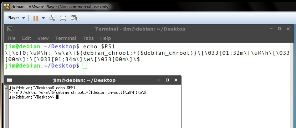The image size is (296, 128).
Task: Open the Tabs menu in Terminal
Action: click(x=88, y=38)
